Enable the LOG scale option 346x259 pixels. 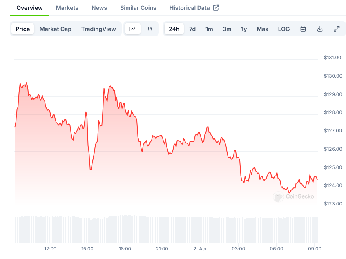click(x=283, y=29)
